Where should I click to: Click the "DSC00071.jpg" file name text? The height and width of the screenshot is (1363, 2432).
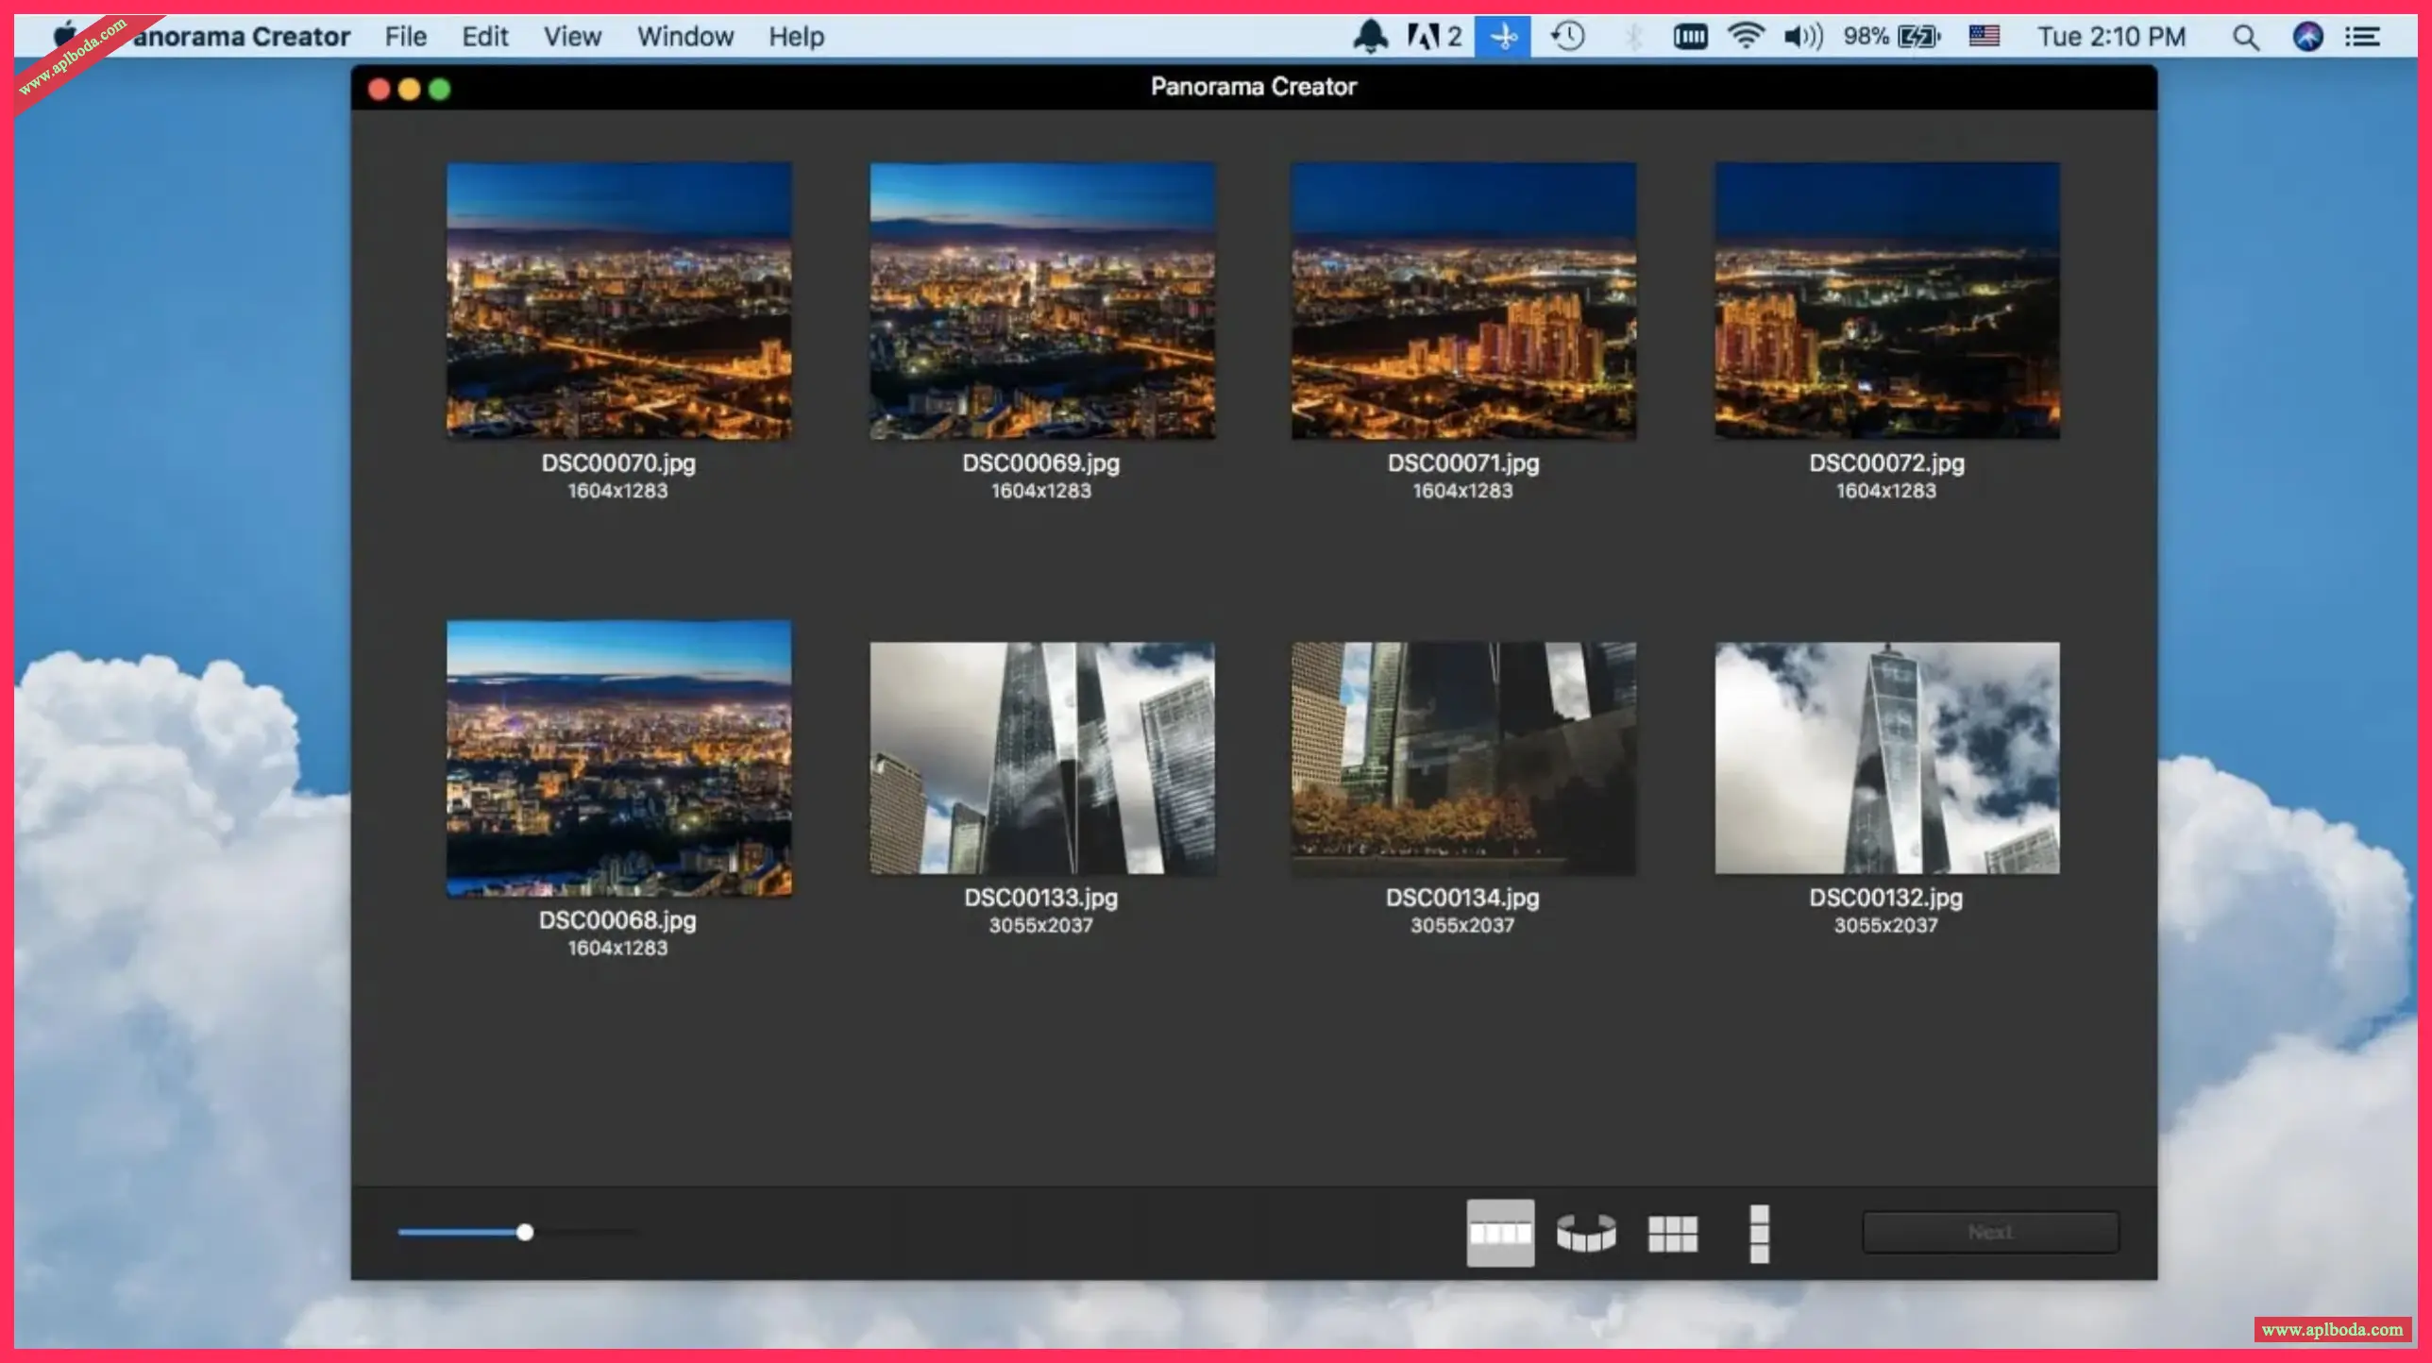click(1463, 463)
